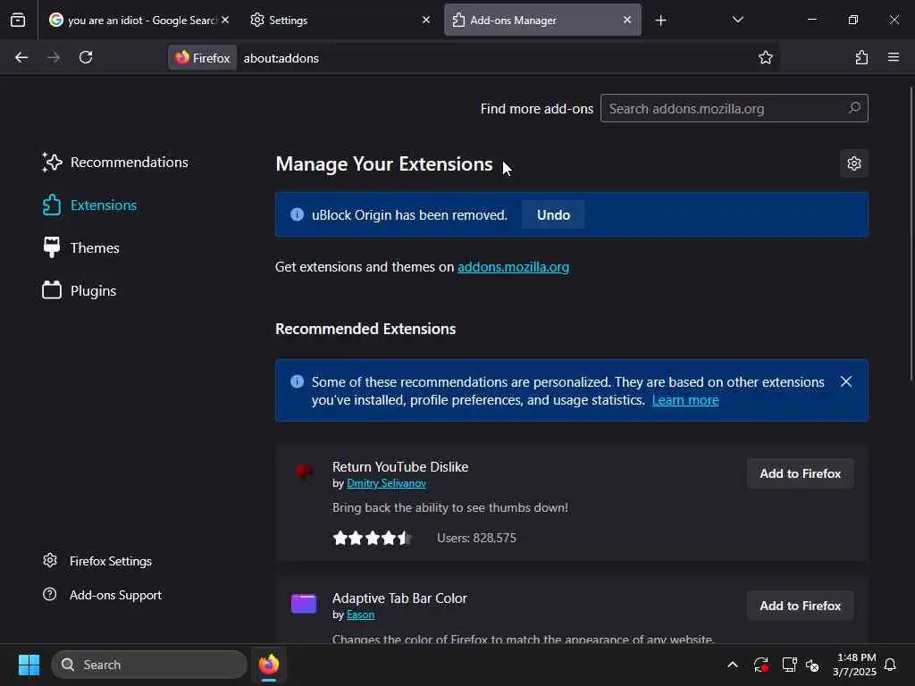The image size is (915, 686).
Task: Click the Firefox identity badge in address bar
Action: pos(203,58)
